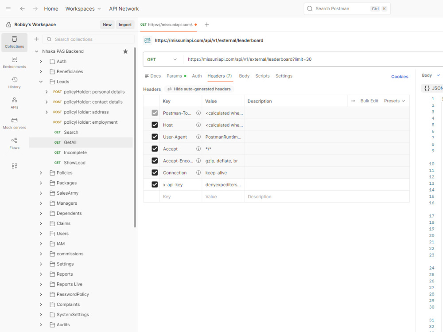Toggle the Postman-Token header checkbox
Image resolution: width=443 pixels, height=332 pixels.
point(155,113)
